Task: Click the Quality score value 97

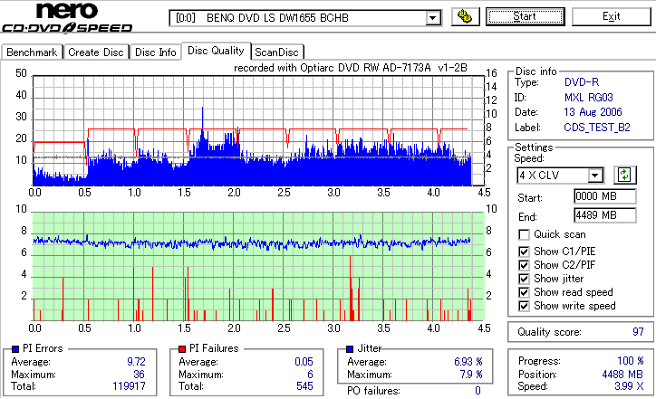Action: [638, 332]
